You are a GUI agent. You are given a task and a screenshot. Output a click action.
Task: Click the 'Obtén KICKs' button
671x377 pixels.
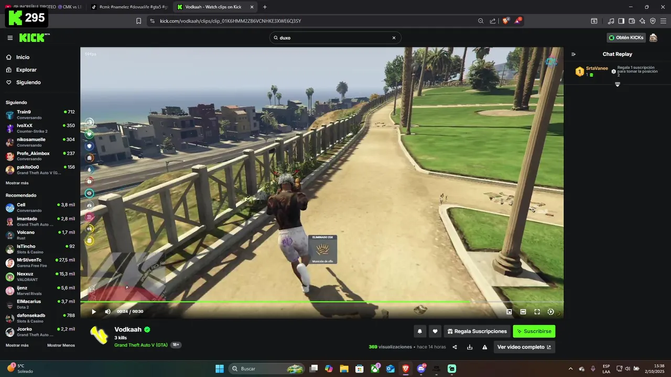click(x=626, y=38)
